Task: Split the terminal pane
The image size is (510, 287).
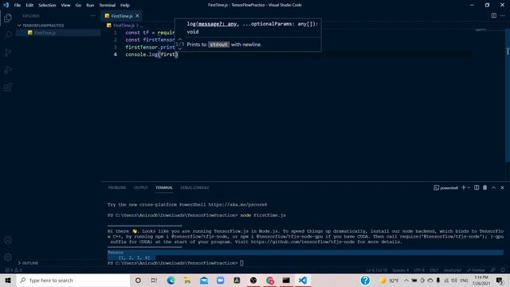Action: pyautogui.click(x=477, y=187)
